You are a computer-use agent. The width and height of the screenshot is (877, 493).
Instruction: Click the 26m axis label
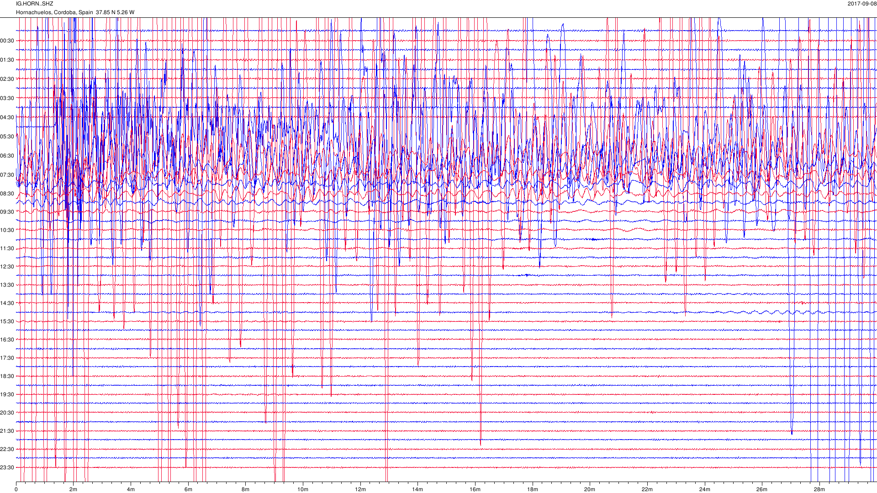762,489
